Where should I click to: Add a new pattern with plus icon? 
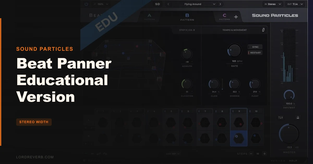(x=236, y=17)
